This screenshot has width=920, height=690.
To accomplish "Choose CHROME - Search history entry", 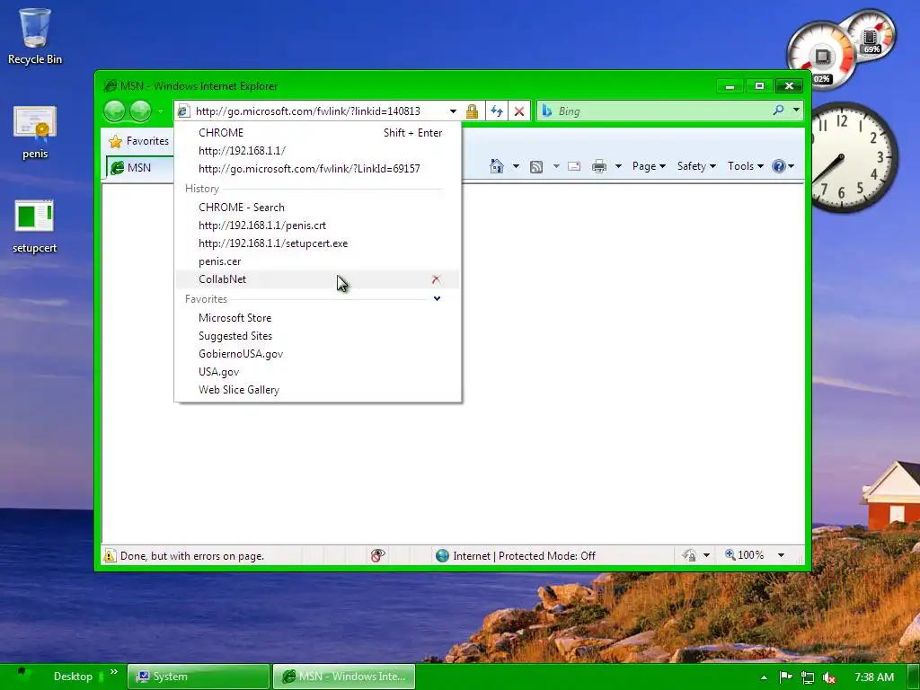I will pyautogui.click(x=317, y=208).
